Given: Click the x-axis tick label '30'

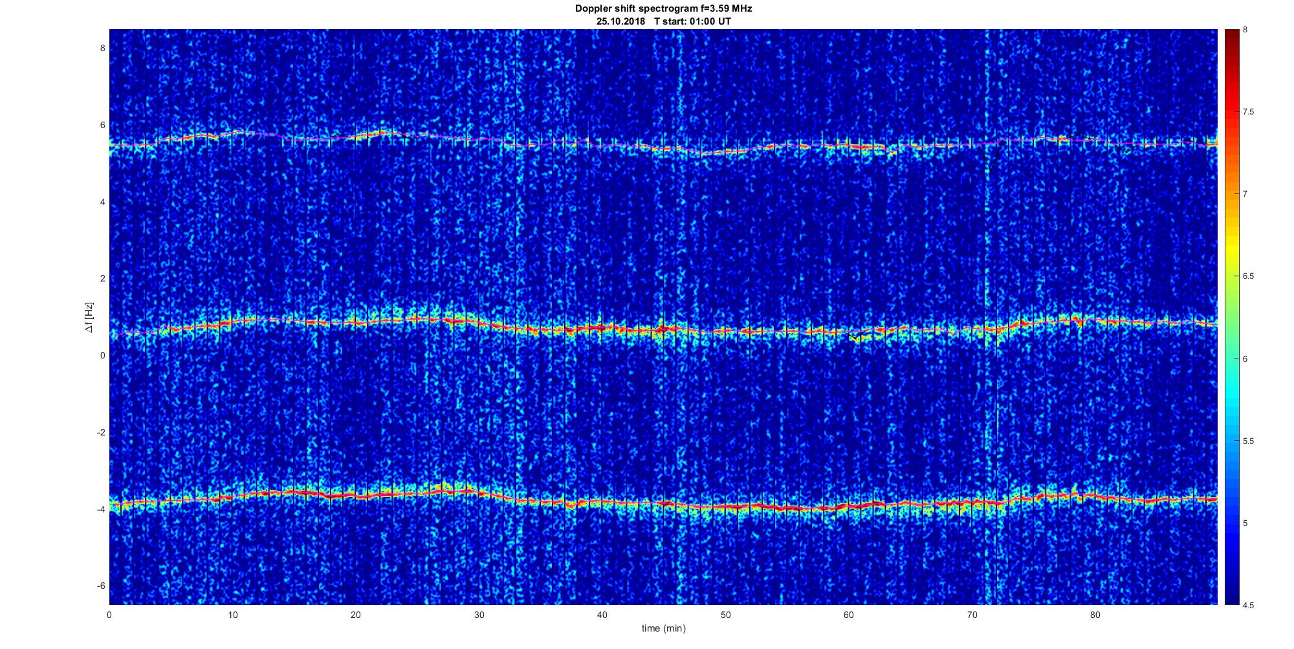Looking at the screenshot, I should (479, 615).
